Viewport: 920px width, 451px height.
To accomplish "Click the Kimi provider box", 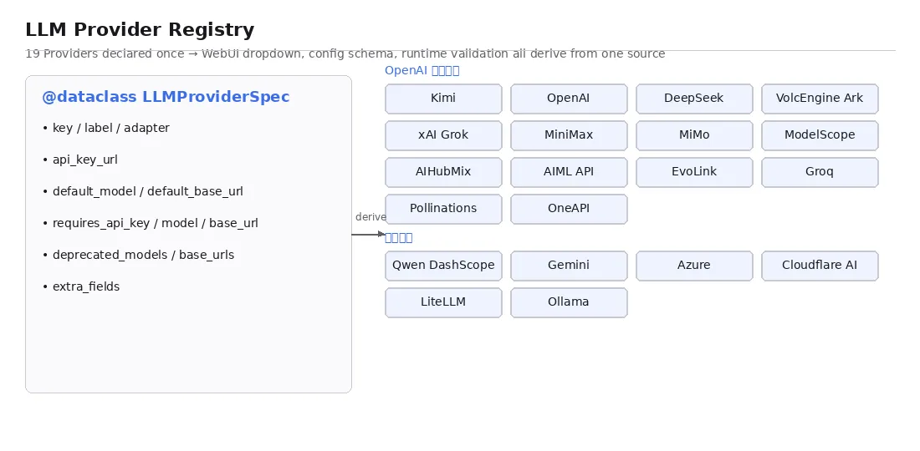I will click(443, 99).
